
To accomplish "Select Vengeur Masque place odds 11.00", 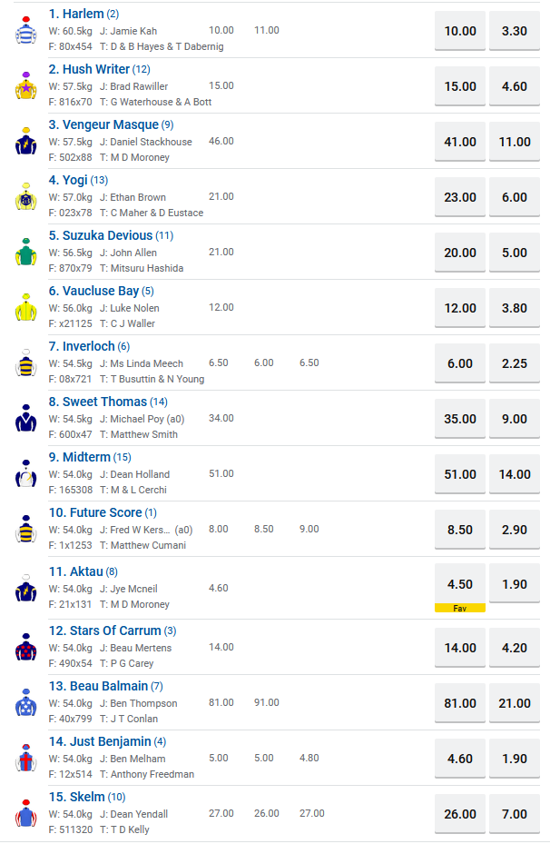I will pyautogui.click(x=515, y=142).
